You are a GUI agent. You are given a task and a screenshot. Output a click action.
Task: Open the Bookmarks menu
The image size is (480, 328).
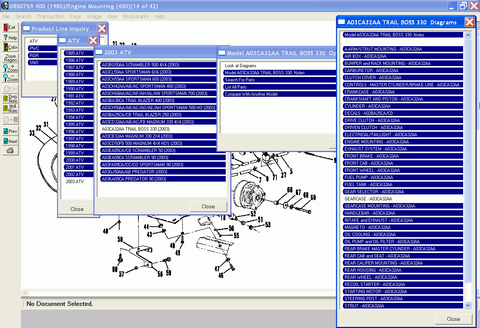[136, 17]
